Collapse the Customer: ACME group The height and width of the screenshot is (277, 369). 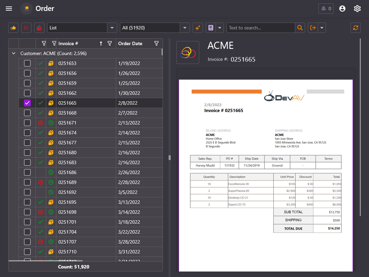14,53
